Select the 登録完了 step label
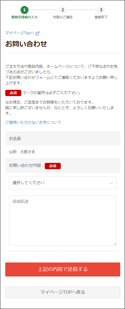This screenshot has width=125, height=309. click(x=101, y=17)
